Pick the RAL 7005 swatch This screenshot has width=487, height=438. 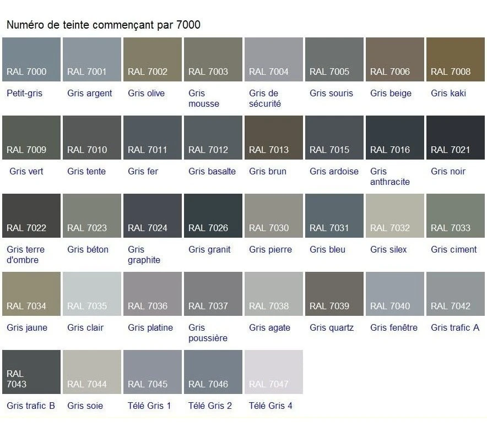[334, 59]
